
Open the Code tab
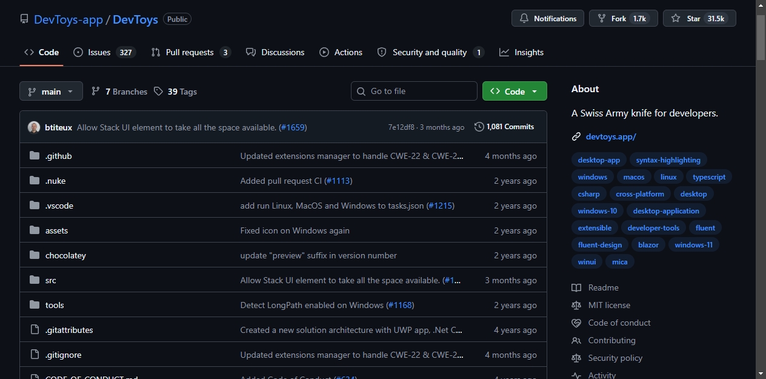coord(41,52)
